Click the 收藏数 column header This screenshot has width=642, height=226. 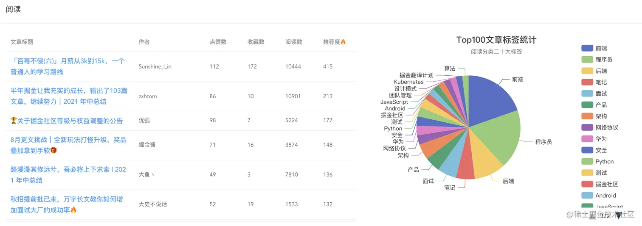[256, 42]
